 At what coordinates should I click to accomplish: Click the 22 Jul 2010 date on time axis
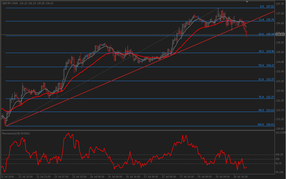click(8, 177)
